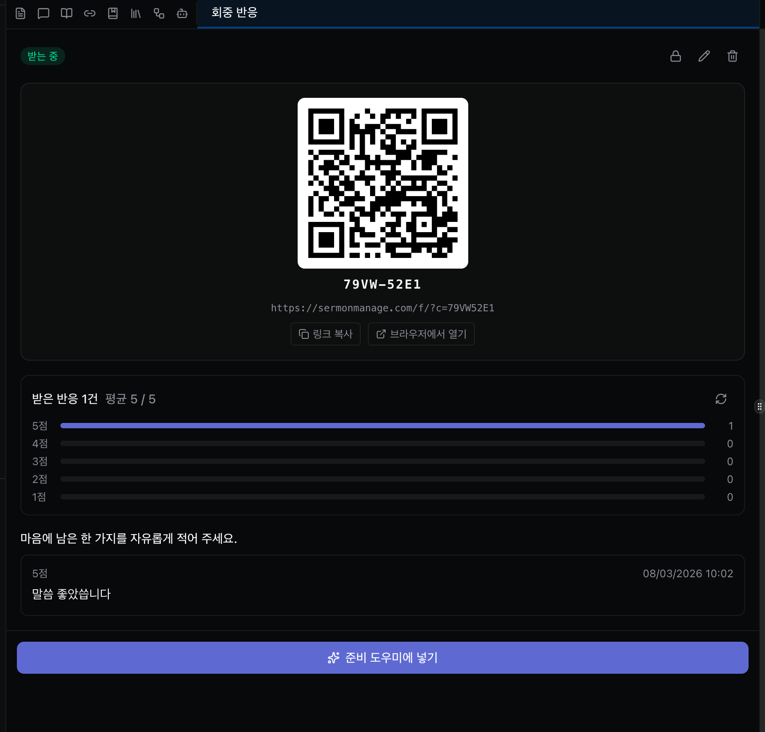Open the connected shapes panel icon

click(159, 13)
